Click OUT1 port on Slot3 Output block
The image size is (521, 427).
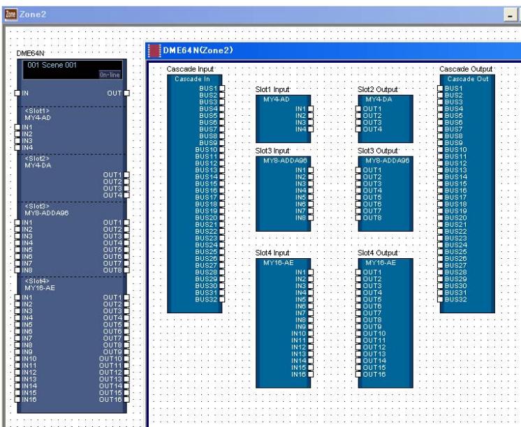(x=358, y=170)
